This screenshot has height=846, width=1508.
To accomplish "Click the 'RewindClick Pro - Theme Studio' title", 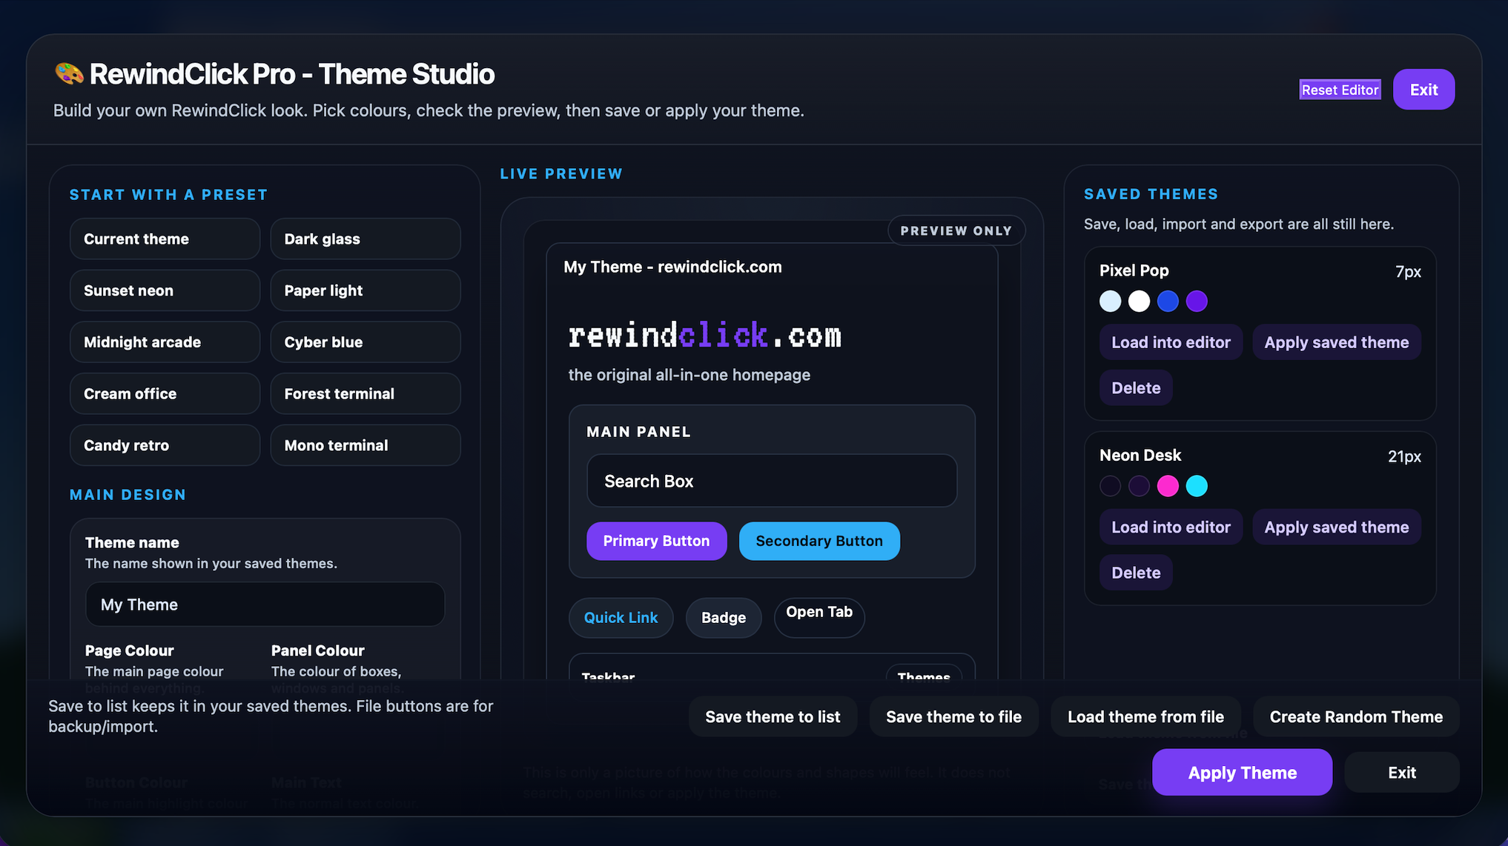I will click(x=292, y=74).
